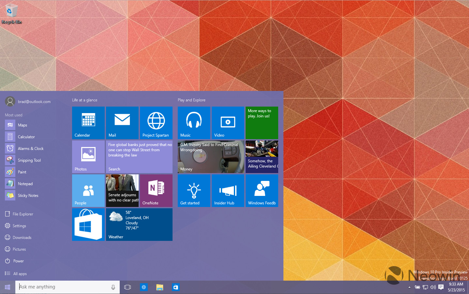The height and width of the screenshot is (294, 469).
Task: Open Sticky Notes
Action: [x=28, y=195]
